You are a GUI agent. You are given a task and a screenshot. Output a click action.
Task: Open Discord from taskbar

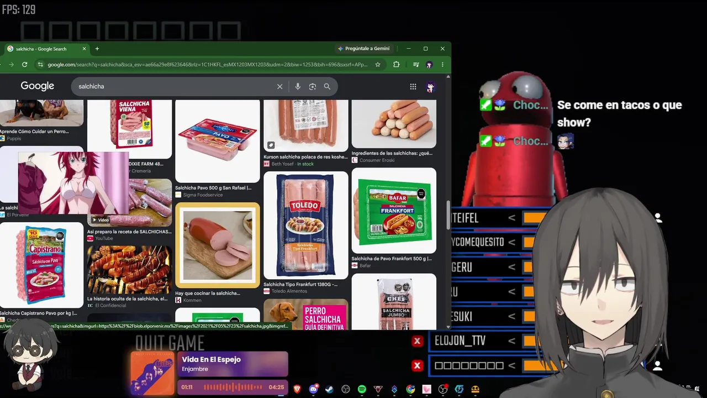tap(313, 389)
